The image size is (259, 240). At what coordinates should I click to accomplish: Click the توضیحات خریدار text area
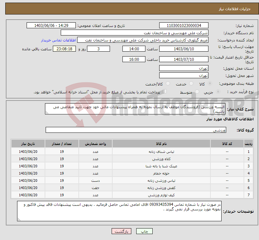[x=119, y=211]
